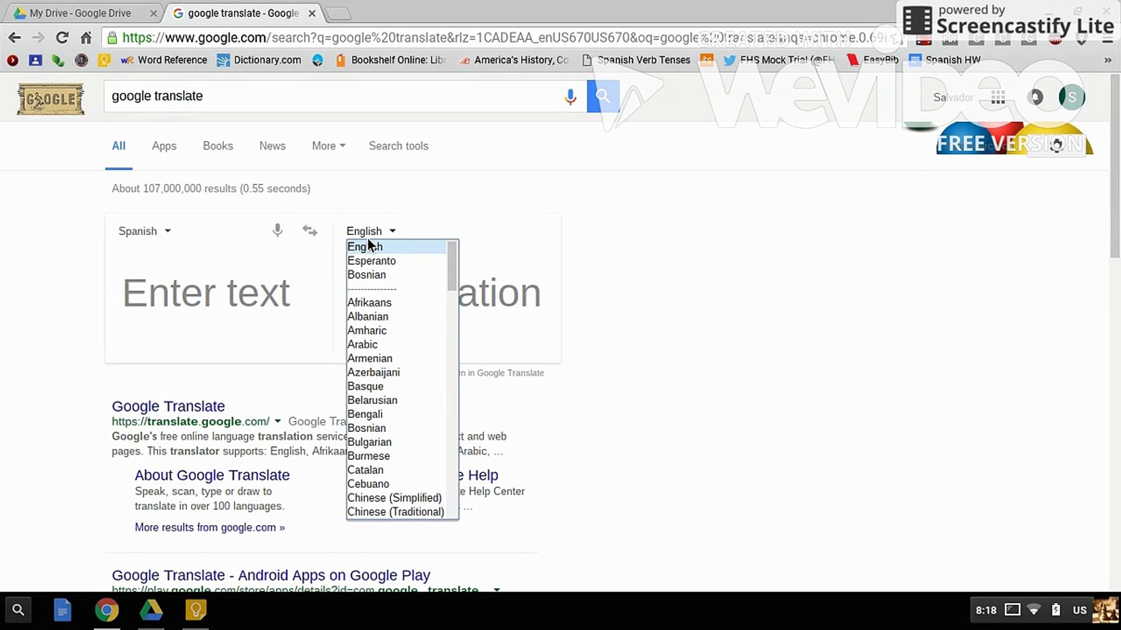1121x630 pixels.
Task: Click the page vertical scrollbar thumb
Action: click(1115, 166)
